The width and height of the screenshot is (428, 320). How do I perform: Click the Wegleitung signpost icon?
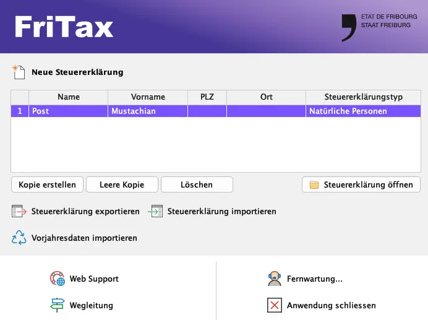click(x=58, y=305)
